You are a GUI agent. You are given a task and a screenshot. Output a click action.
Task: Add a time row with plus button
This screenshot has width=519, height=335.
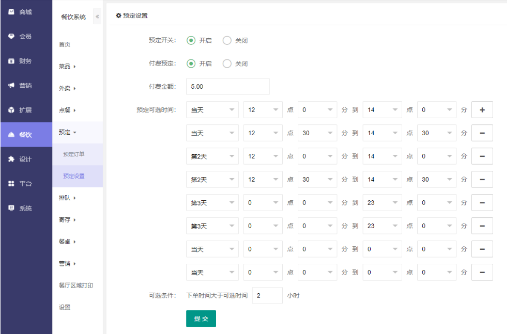(482, 110)
